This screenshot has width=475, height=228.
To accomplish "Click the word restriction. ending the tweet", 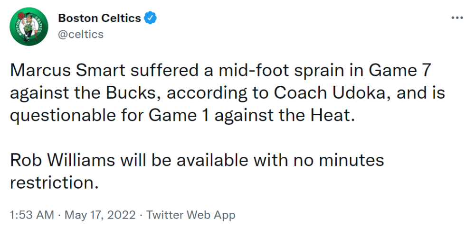I will [x=55, y=182].
